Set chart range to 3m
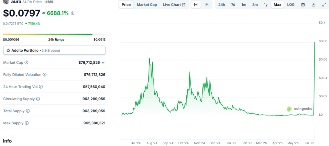329x146 pixels. pos(255,5)
